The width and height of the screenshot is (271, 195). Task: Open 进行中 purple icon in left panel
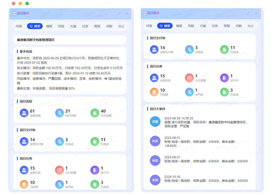(95, 170)
